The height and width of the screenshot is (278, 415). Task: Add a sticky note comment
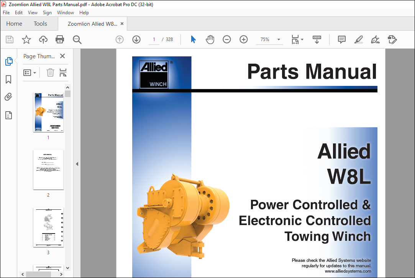(342, 40)
